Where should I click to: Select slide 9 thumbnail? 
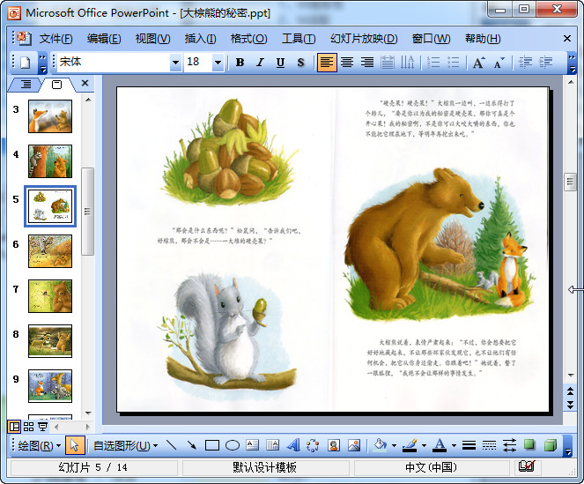50,386
